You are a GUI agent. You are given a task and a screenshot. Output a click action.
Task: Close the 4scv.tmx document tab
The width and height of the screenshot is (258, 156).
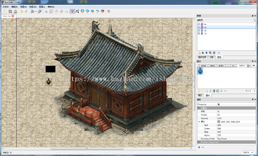click(13, 16)
